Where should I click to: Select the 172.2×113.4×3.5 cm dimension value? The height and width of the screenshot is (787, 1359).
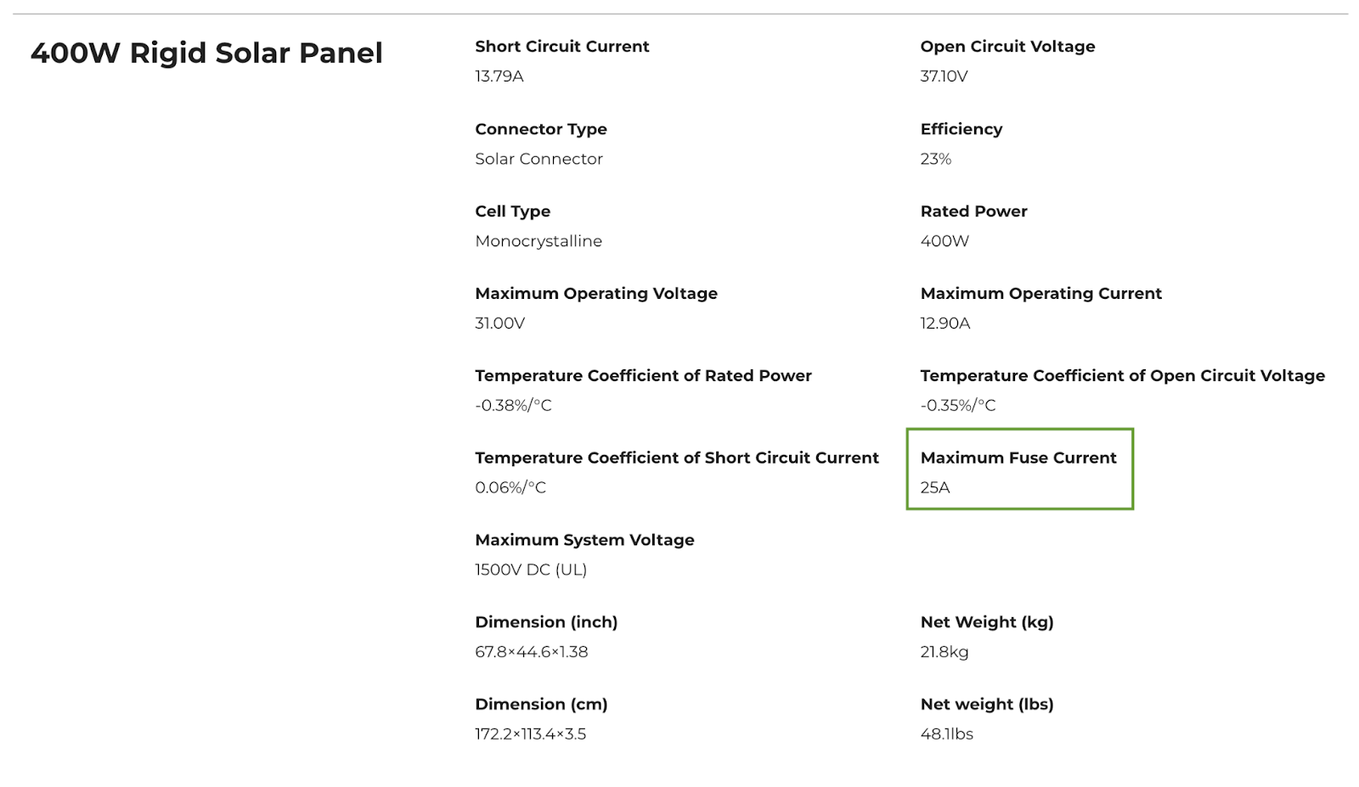(x=530, y=734)
